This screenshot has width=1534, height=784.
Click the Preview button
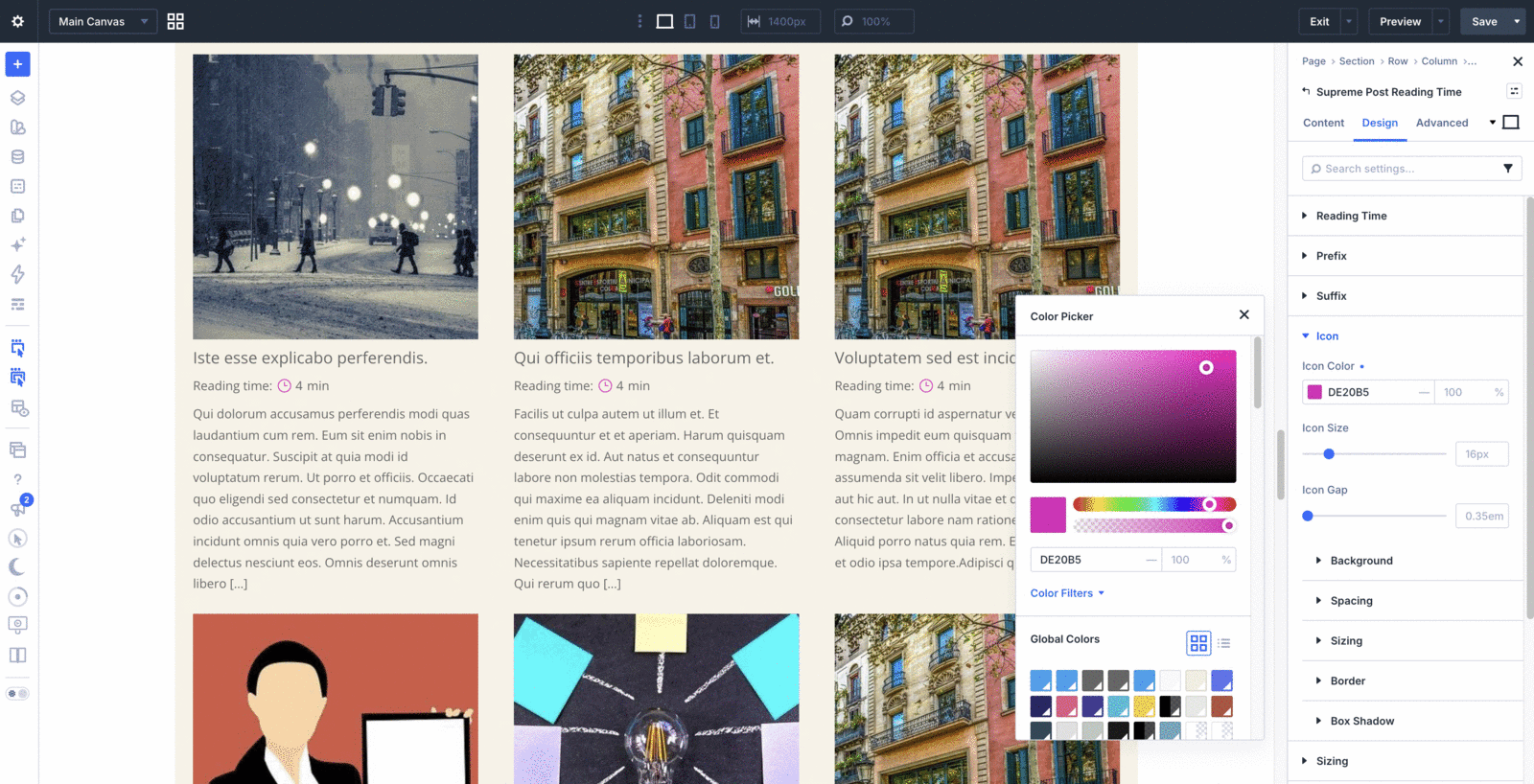pos(1400,21)
